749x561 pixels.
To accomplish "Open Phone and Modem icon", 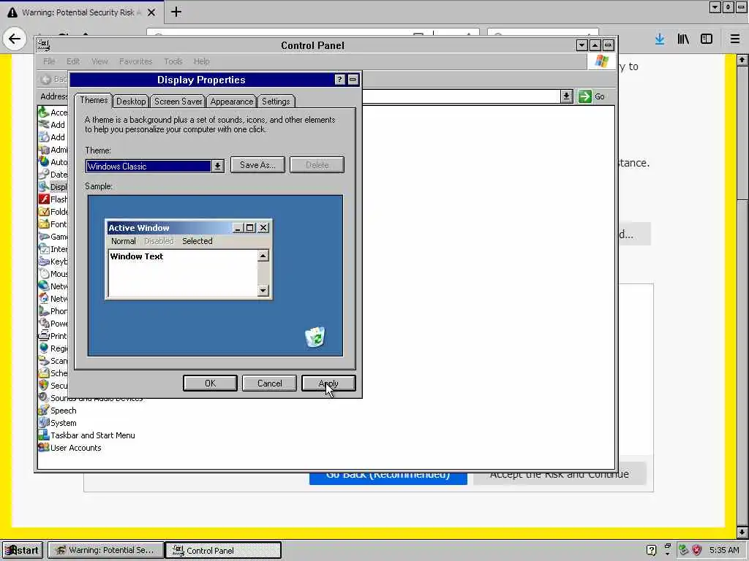I will pyautogui.click(x=44, y=310).
